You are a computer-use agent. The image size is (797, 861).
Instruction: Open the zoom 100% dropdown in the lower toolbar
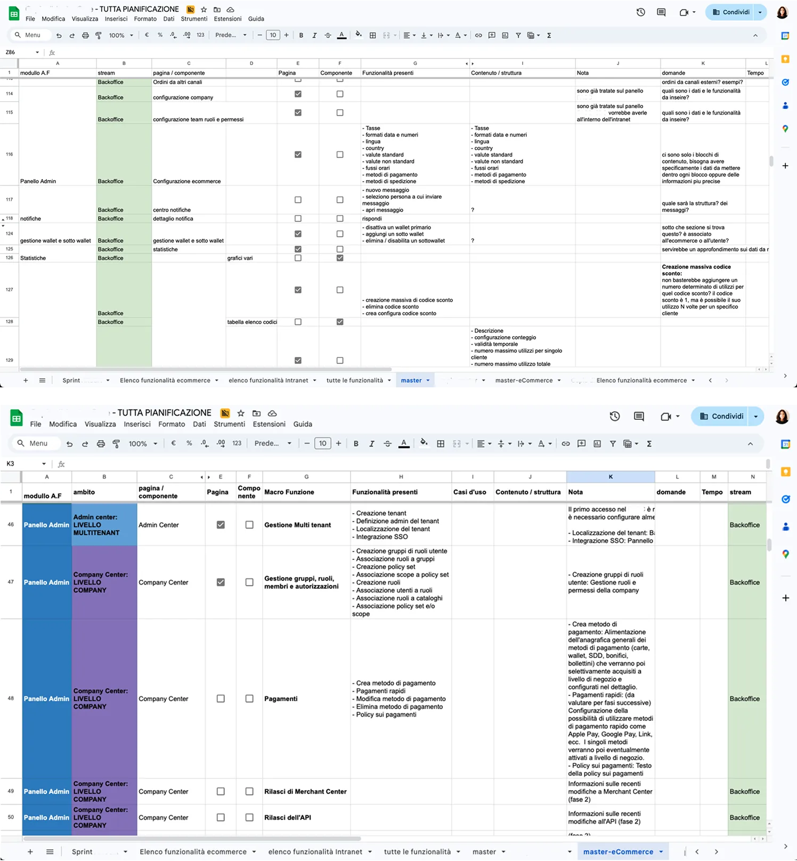143,444
